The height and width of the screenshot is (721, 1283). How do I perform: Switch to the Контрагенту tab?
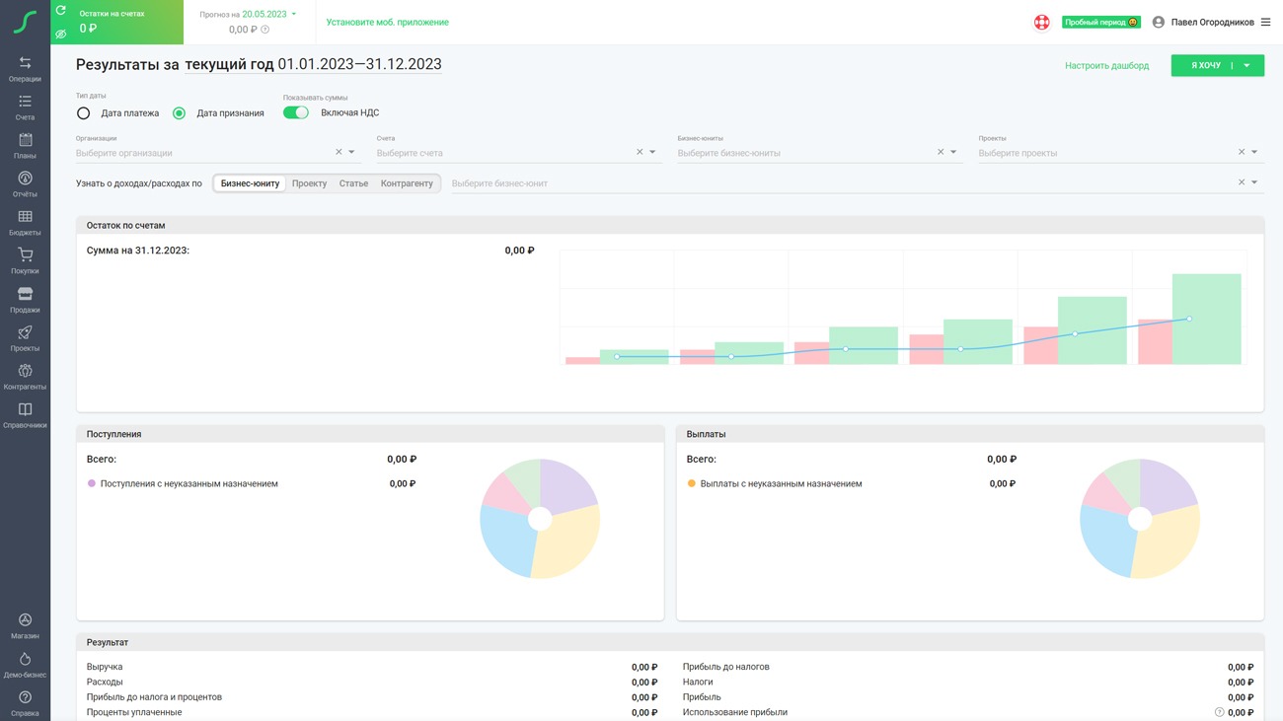point(407,183)
